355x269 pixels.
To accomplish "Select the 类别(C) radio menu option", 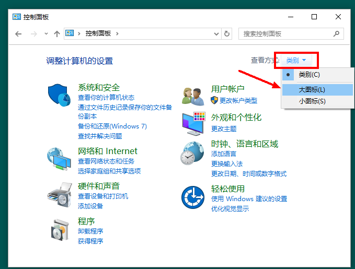I will tap(309, 75).
